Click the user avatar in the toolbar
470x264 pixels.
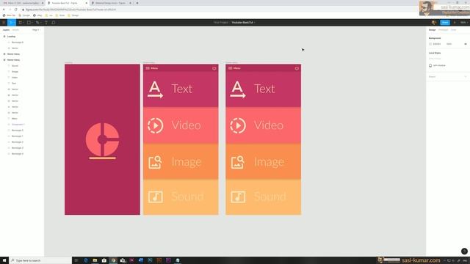433,23
